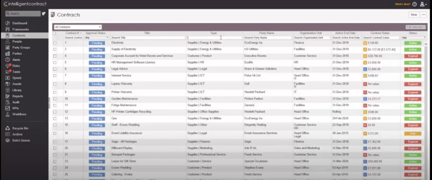Image resolution: width=432 pixels, height=180 pixels.
Task: Open the All Contracts view dropdown
Action: point(78,27)
